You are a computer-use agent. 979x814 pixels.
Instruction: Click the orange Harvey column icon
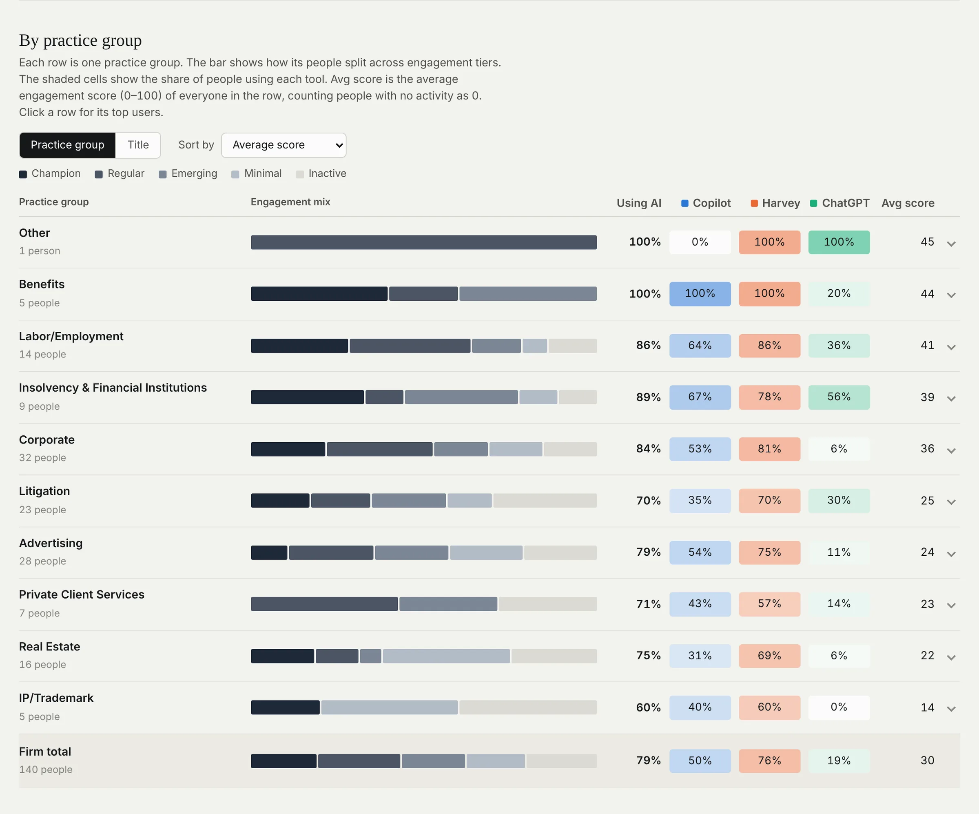pos(754,203)
